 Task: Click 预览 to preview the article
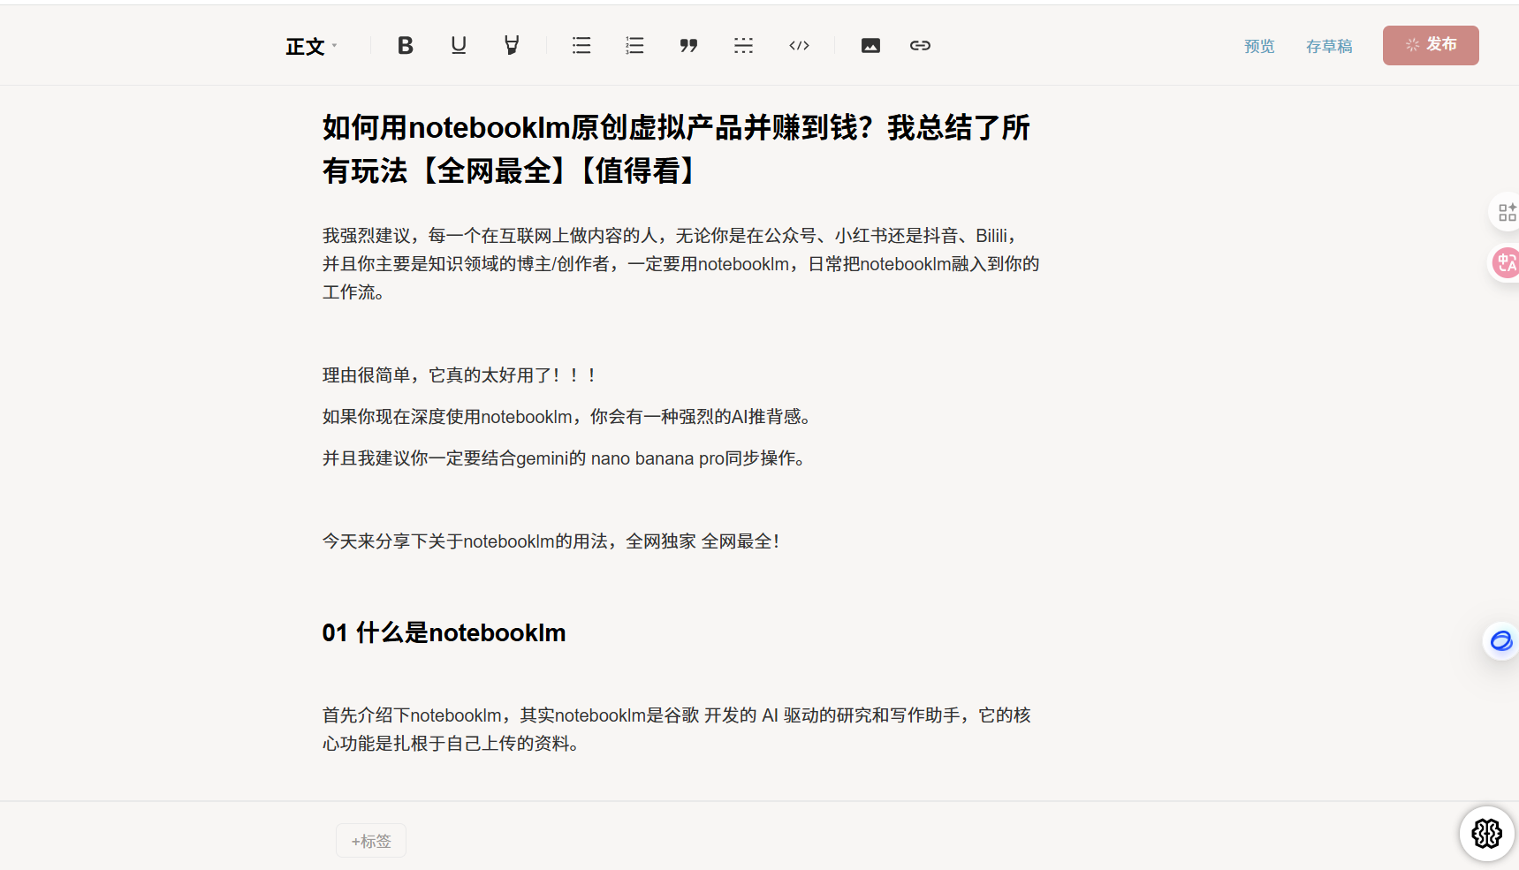point(1259,47)
